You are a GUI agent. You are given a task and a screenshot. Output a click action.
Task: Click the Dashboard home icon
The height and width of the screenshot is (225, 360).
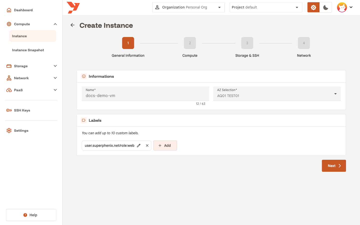click(x=9, y=10)
